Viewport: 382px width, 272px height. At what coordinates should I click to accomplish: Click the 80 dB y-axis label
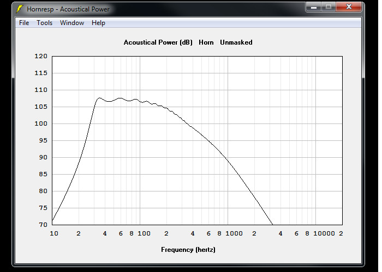click(x=43, y=191)
